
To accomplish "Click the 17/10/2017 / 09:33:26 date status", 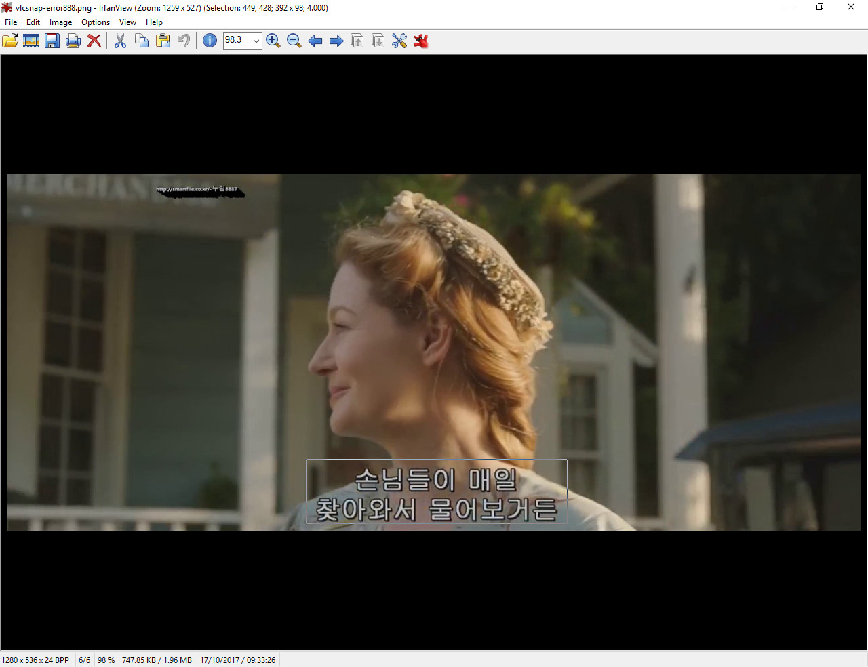I will pyautogui.click(x=237, y=660).
